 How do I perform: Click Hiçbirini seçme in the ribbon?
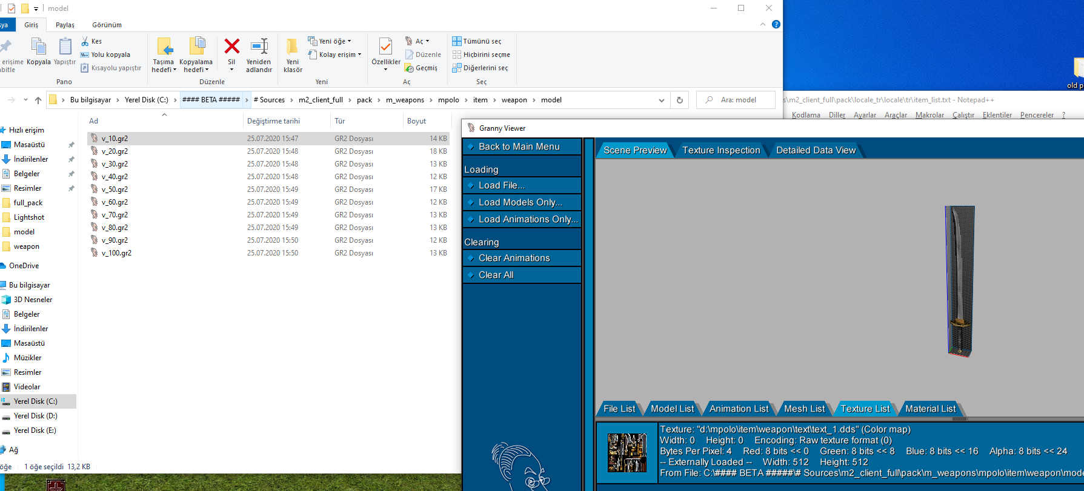(481, 54)
